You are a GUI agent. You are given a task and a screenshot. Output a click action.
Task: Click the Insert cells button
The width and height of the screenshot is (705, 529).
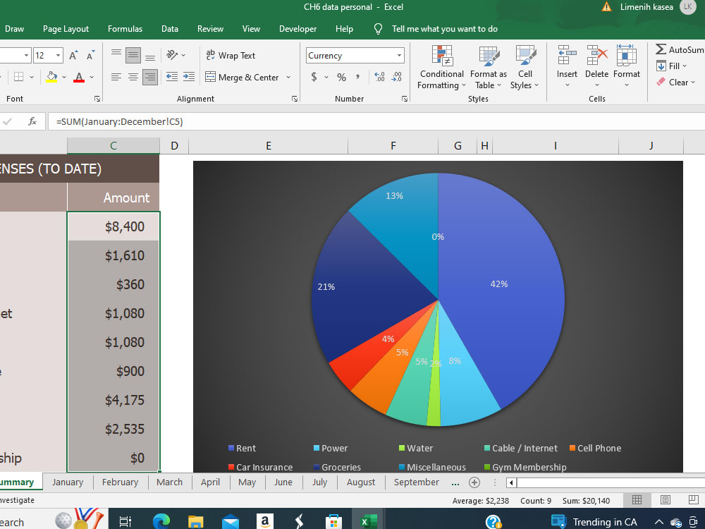point(567,68)
